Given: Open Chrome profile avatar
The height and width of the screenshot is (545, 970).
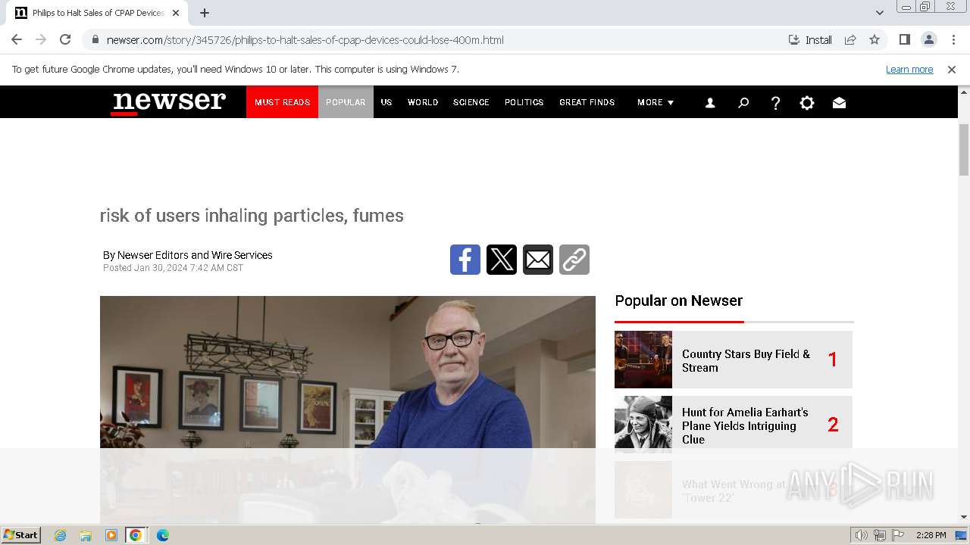Looking at the screenshot, I should (x=928, y=40).
